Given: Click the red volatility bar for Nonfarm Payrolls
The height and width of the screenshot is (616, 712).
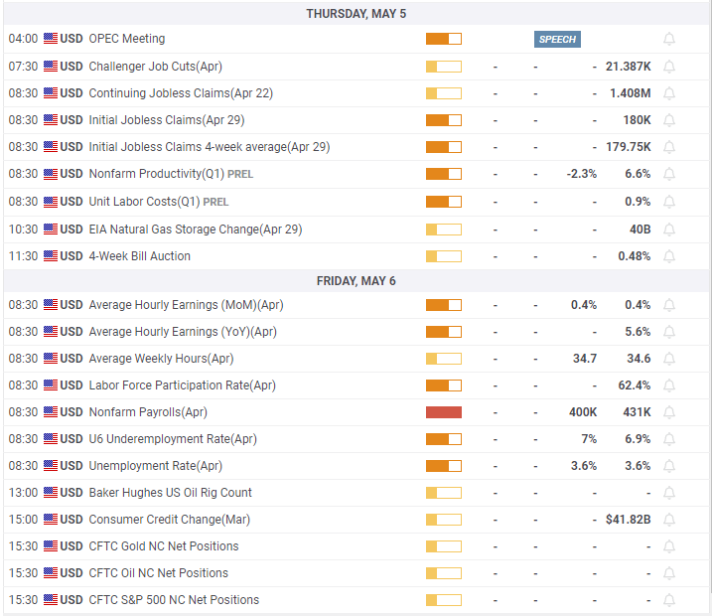Looking at the screenshot, I should (x=443, y=412).
